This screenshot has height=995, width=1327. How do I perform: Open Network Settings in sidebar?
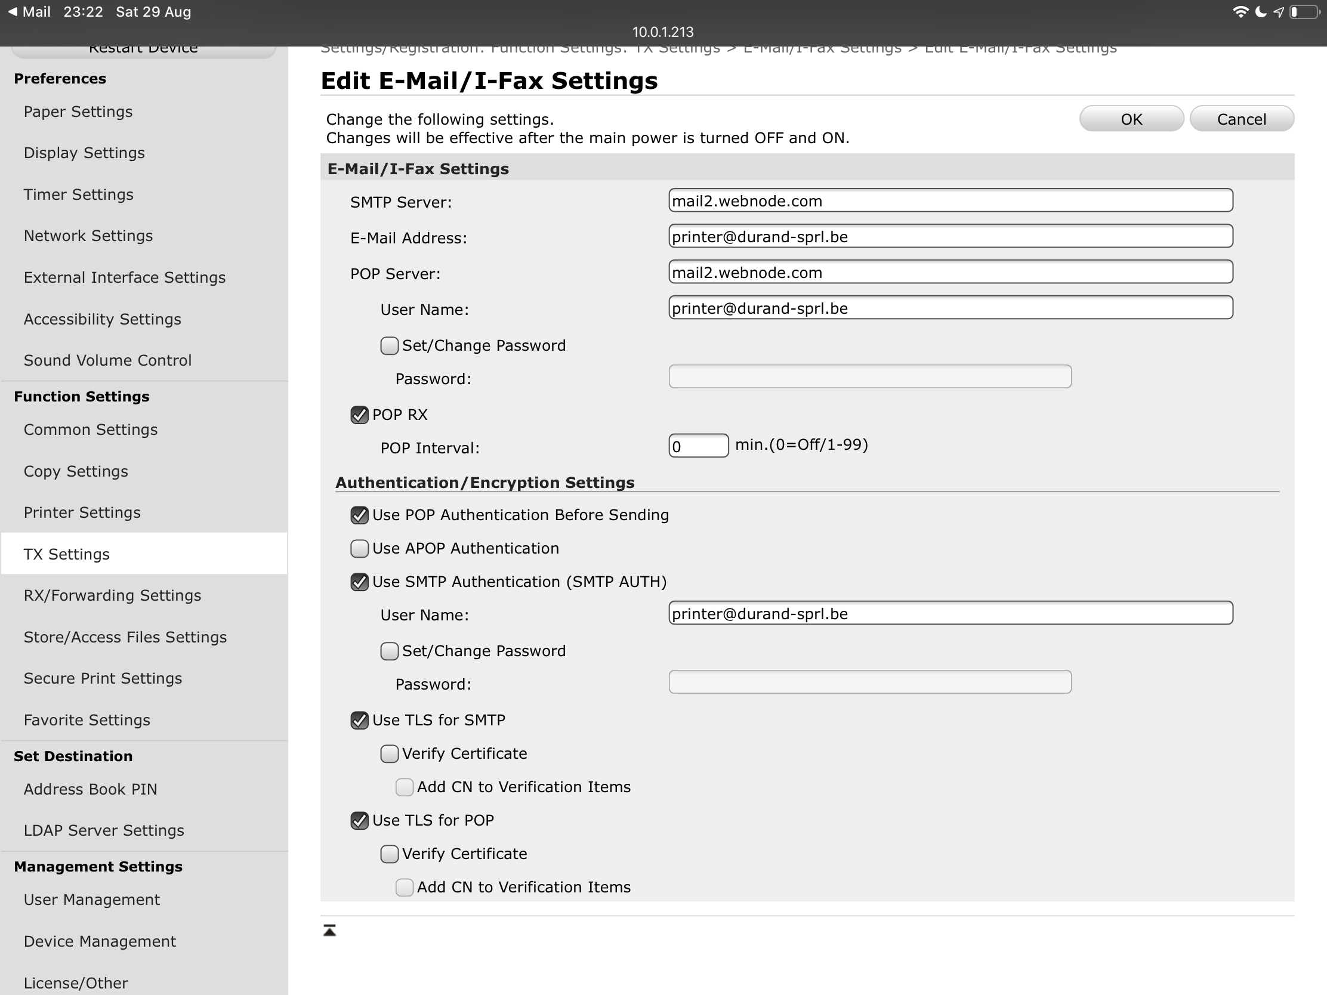pyautogui.click(x=88, y=236)
